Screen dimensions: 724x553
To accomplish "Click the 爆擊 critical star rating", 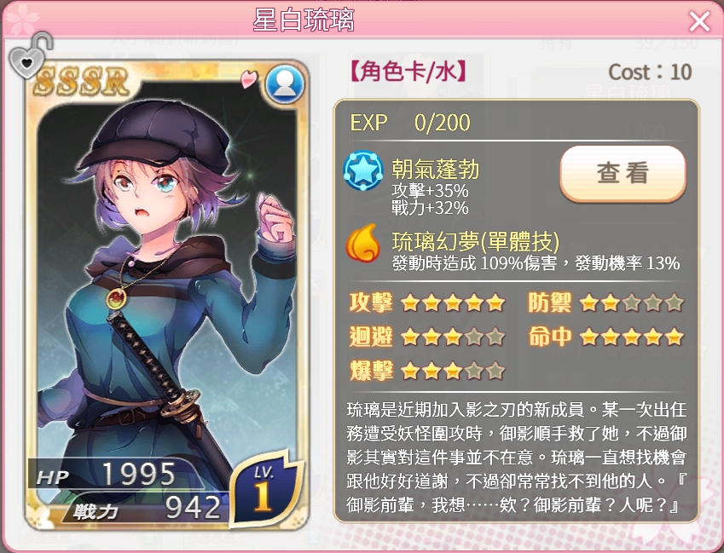I will coord(453,371).
